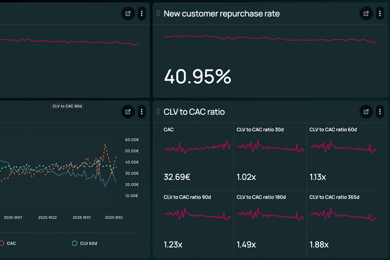Click the 60.00€ y-axis label
The image size is (390, 260).
coord(132,140)
